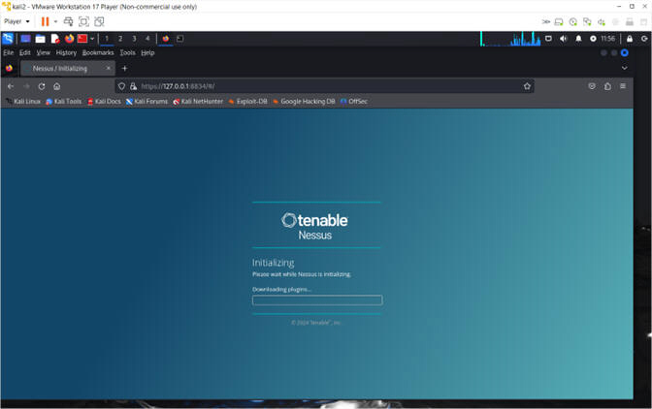Switch to workspace 3
The width and height of the screenshot is (652, 409).
[x=134, y=39]
